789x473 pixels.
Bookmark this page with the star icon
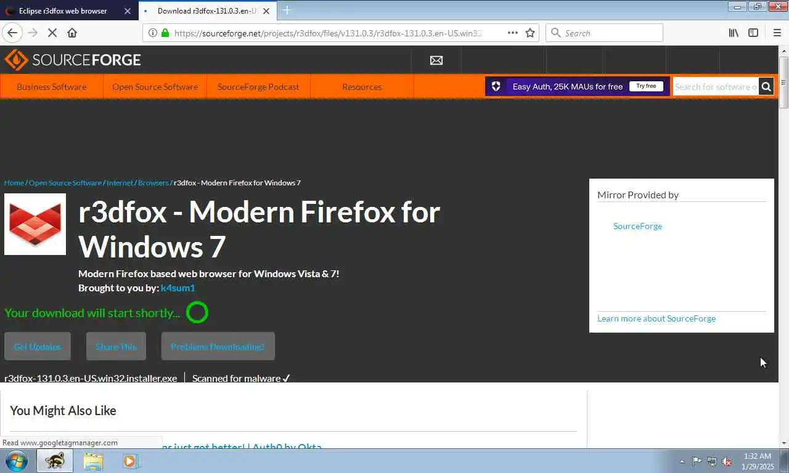530,33
